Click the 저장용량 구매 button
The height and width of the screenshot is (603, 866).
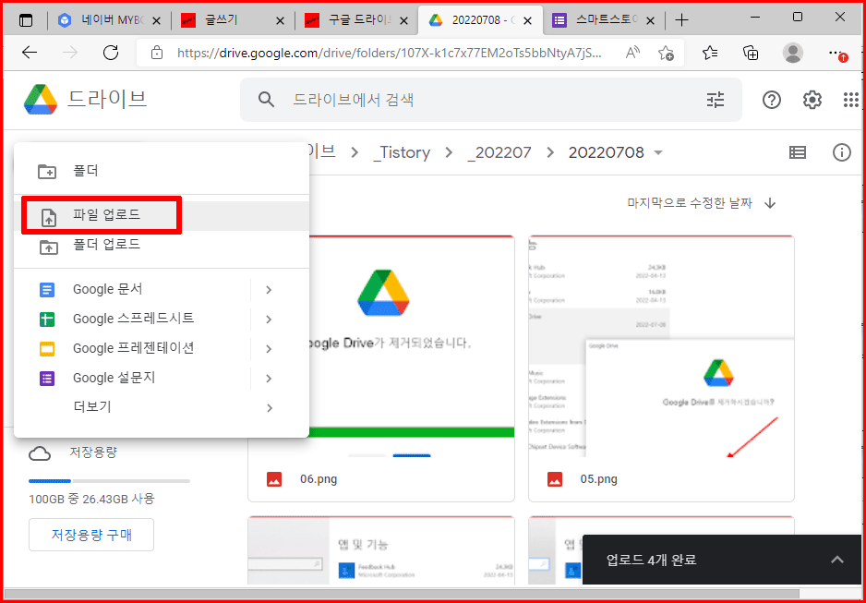(91, 535)
